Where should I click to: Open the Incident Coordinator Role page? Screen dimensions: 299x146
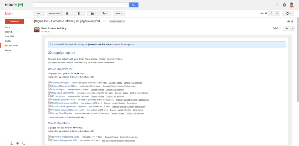[63, 100]
